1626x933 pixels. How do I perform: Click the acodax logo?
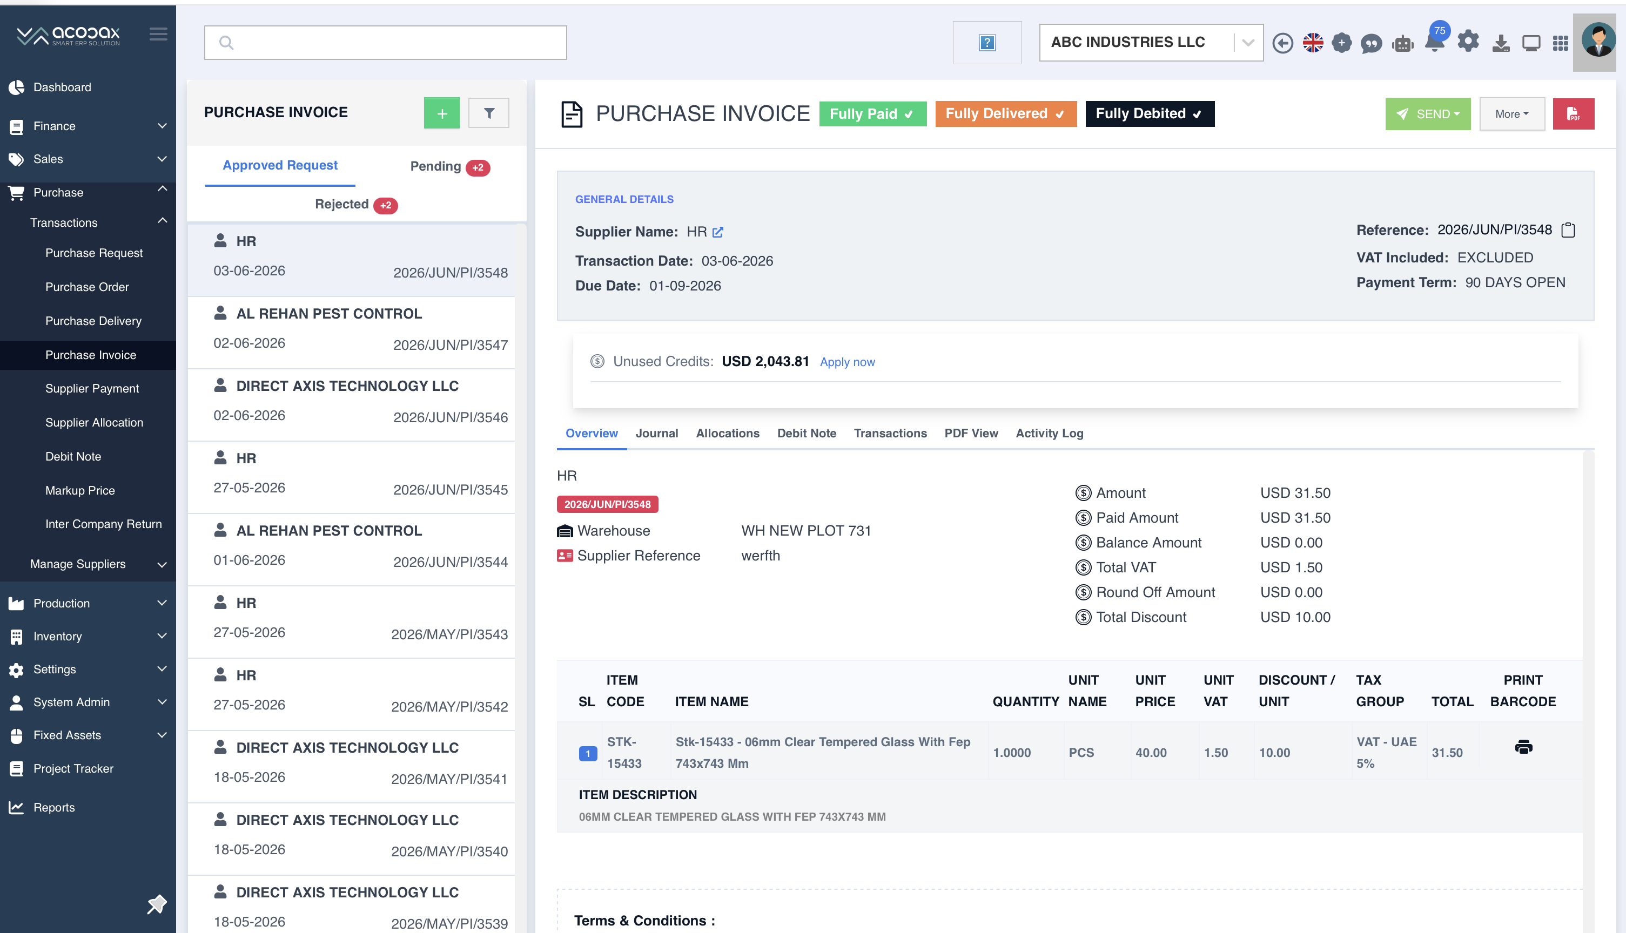68,35
